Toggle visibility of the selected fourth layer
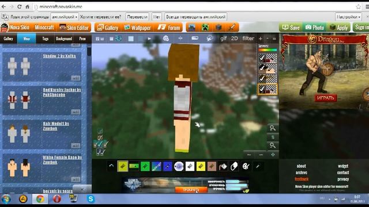Viewport: 369px width, 207px height. point(262,89)
